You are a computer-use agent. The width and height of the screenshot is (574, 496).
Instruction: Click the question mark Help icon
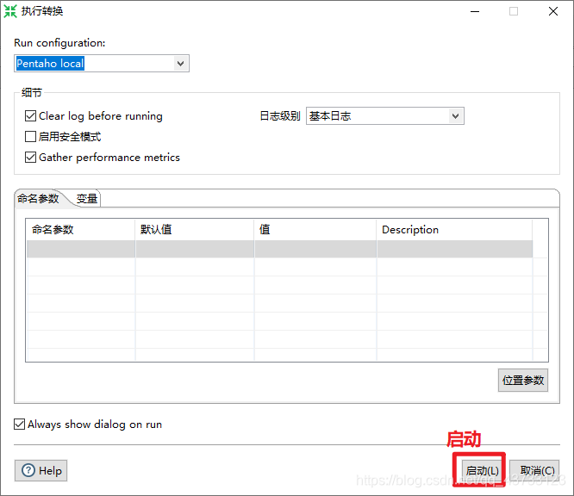click(x=28, y=470)
